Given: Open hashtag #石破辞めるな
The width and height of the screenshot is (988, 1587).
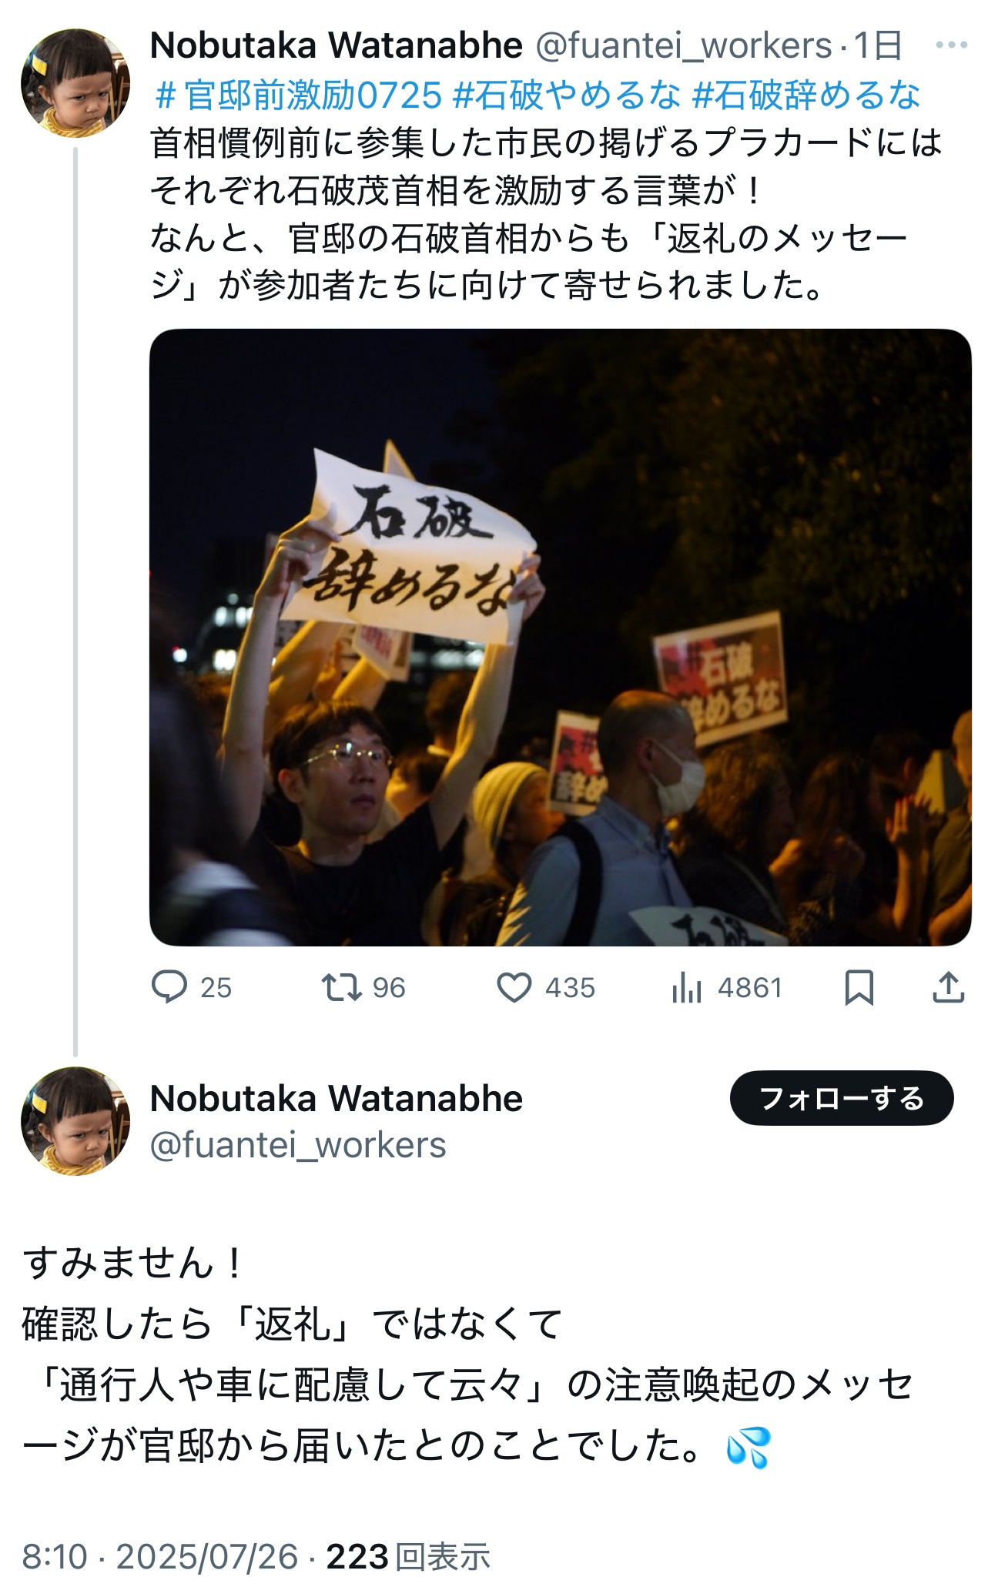Looking at the screenshot, I should coord(806,95).
